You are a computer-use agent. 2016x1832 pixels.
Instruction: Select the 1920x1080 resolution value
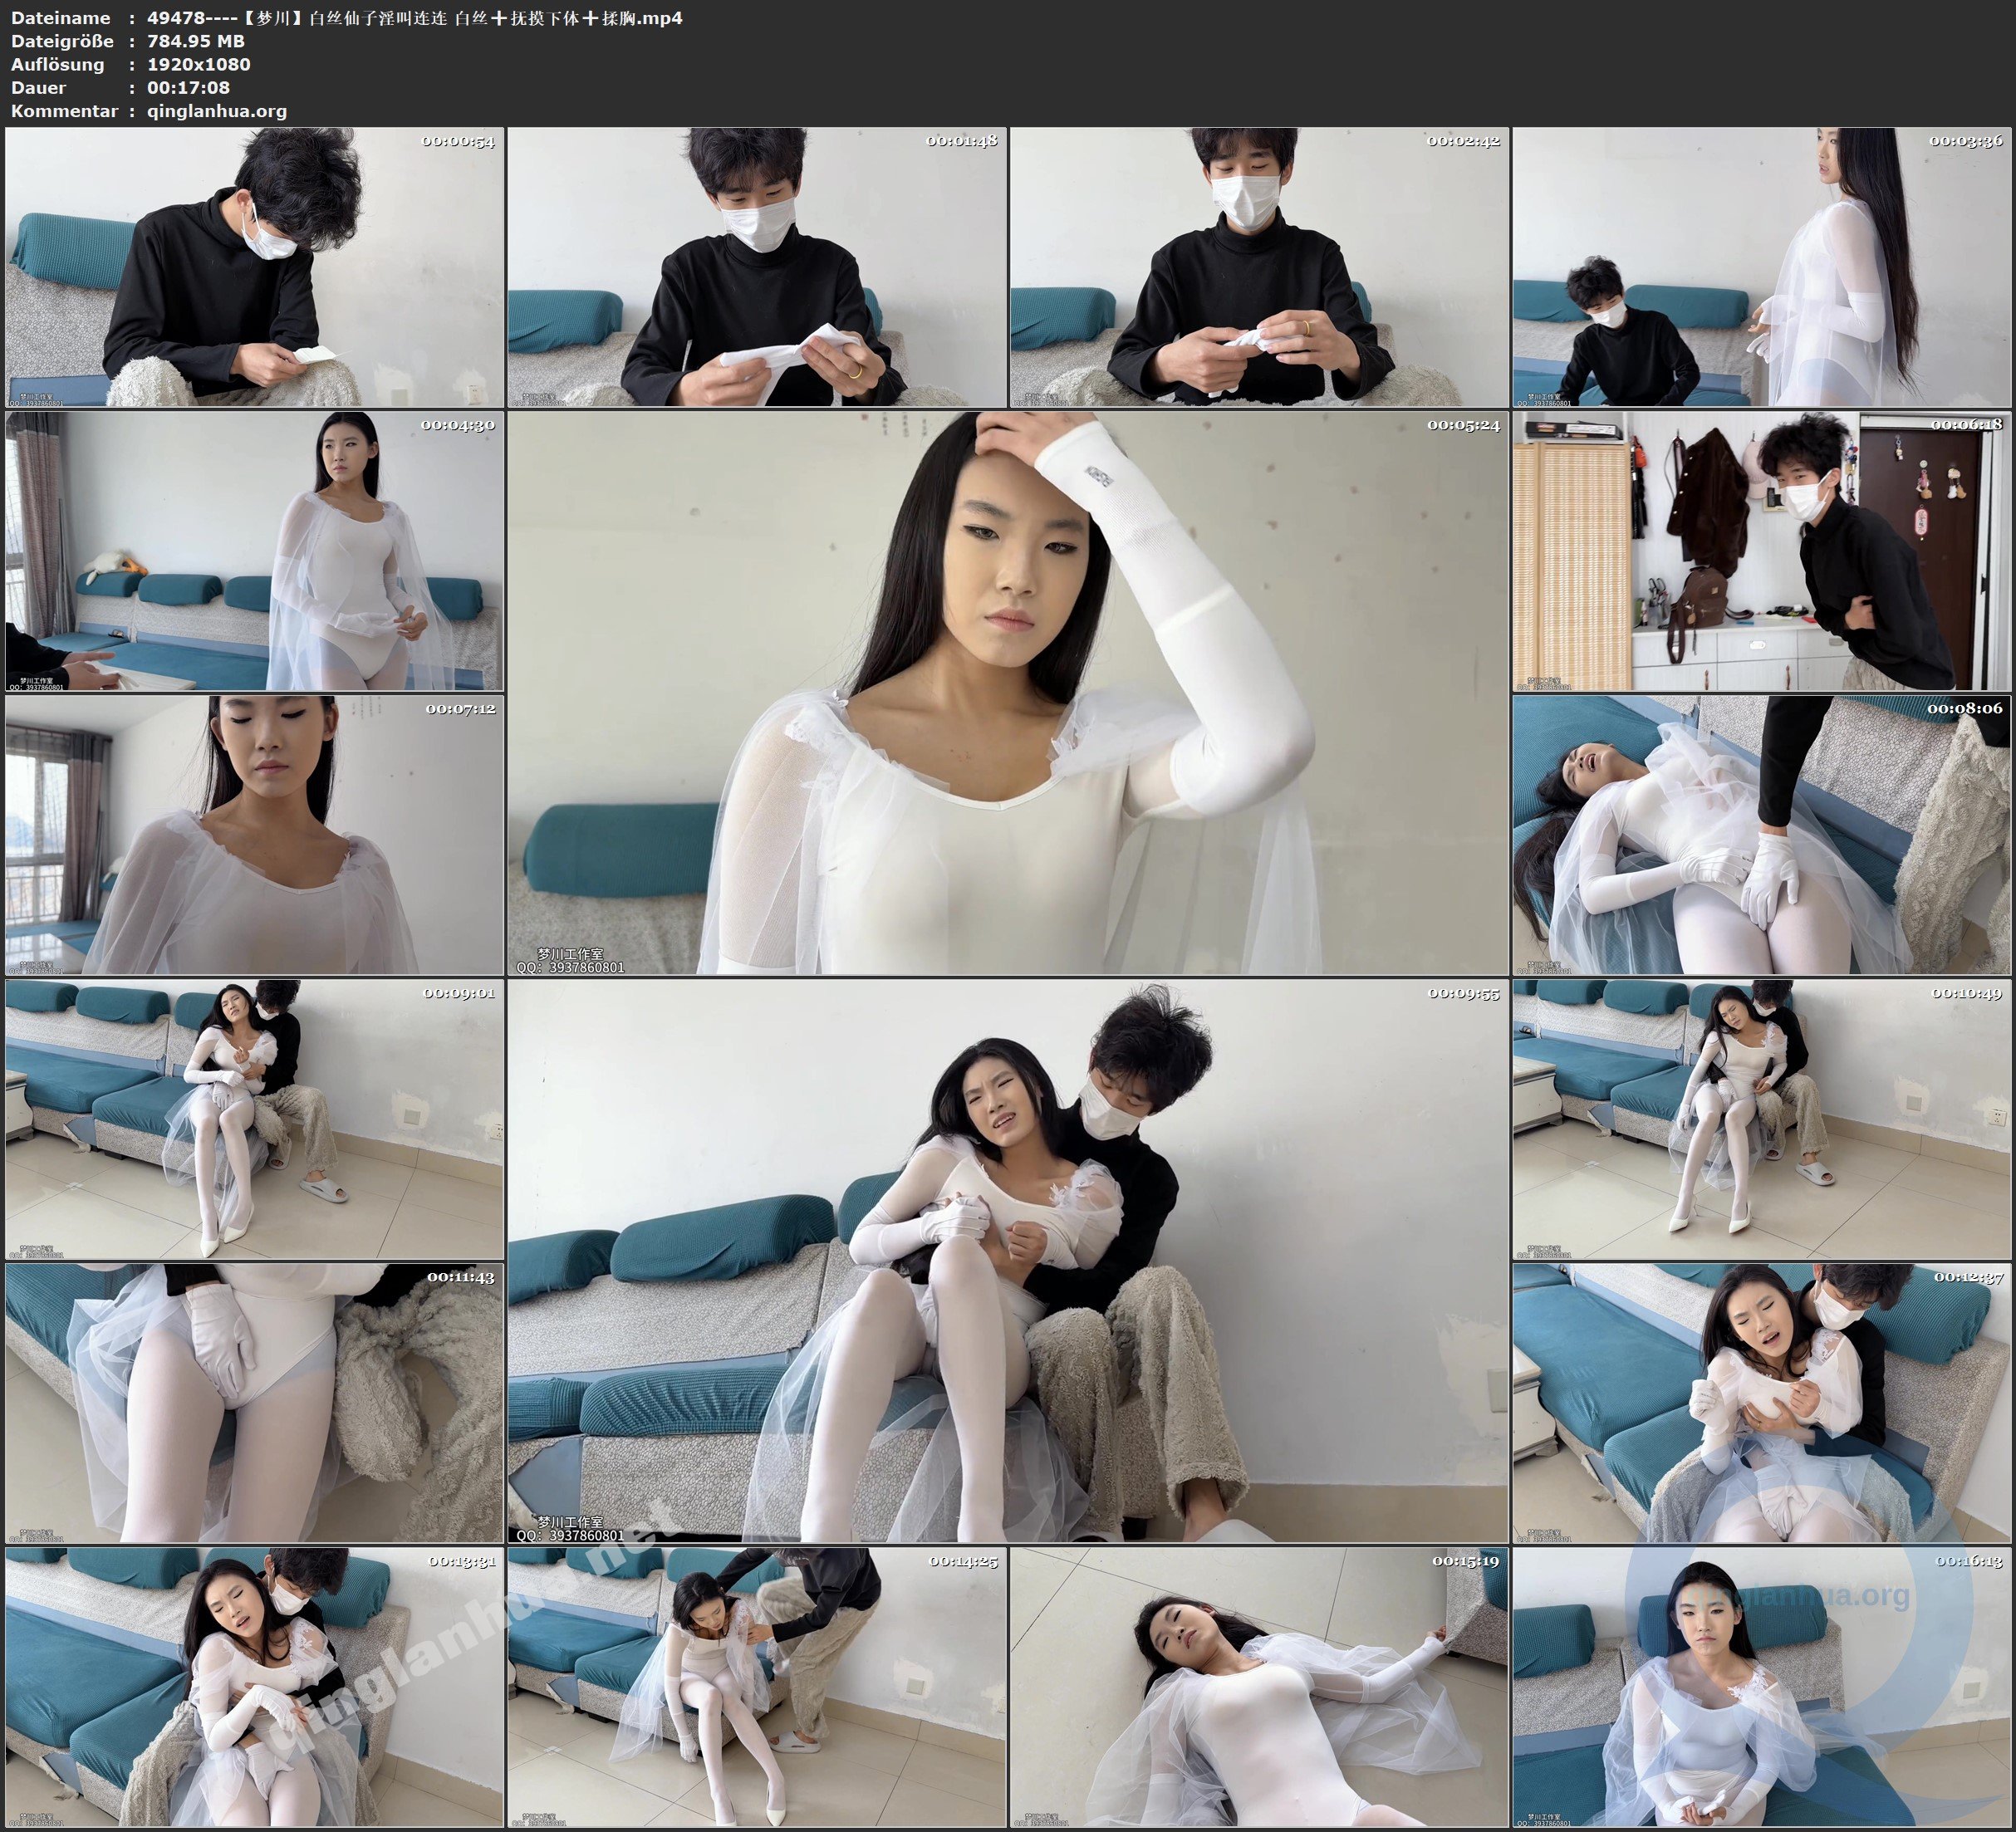tap(199, 64)
